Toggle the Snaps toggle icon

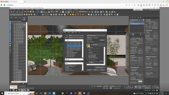pos(66,12)
